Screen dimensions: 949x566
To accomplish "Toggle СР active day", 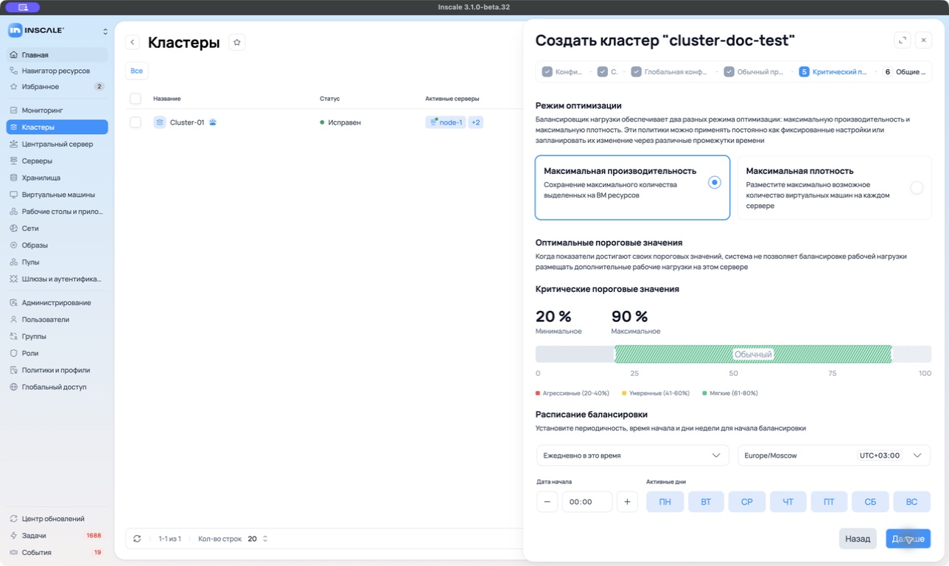I will (x=747, y=502).
